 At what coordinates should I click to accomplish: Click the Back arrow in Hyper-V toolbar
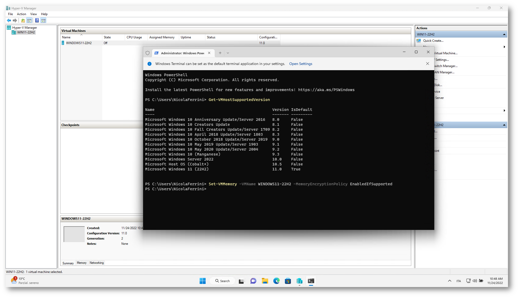coord(9,20)
